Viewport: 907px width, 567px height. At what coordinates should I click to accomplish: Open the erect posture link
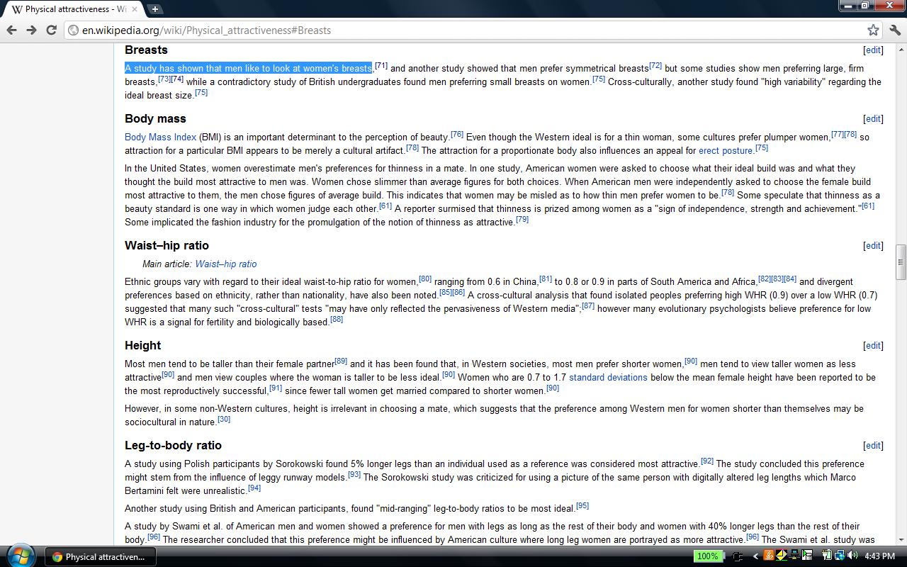click(725, 151)
